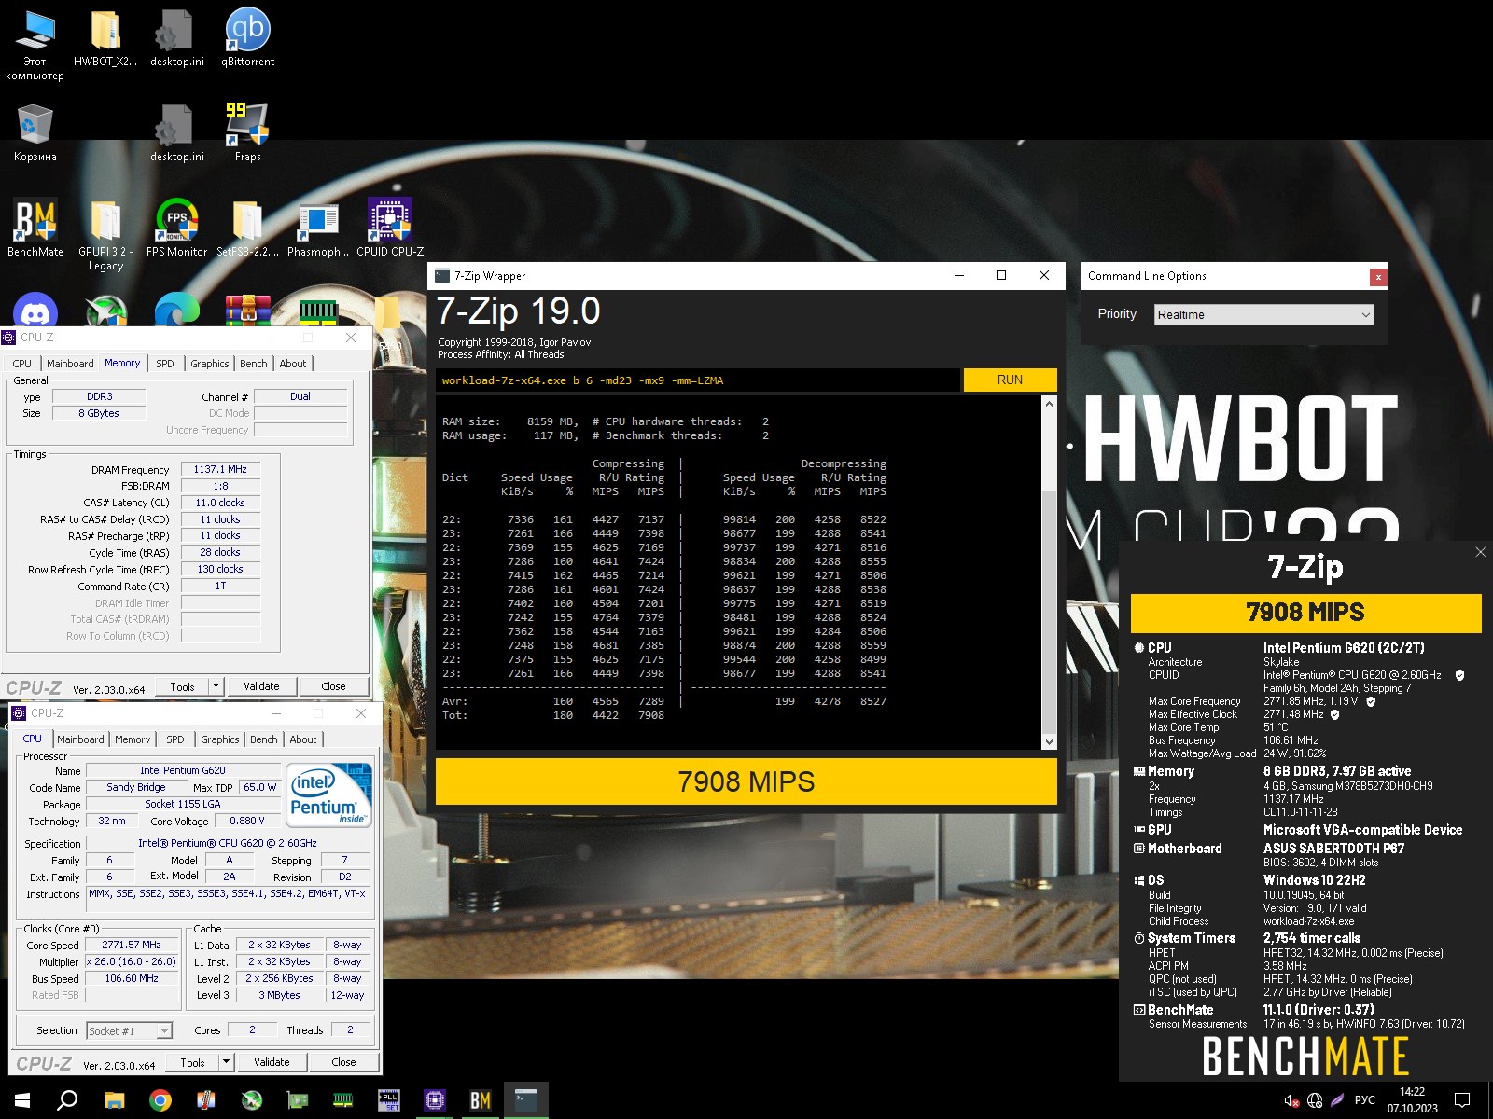Open the network status tray icon

coord(1315,1100)
